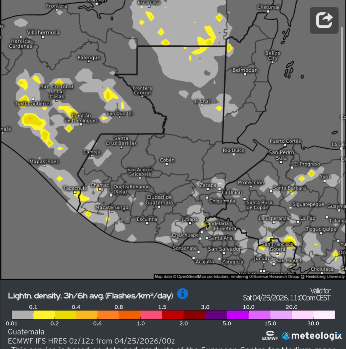The height and width of the screenshot is (349, 346).
Task: Click the Sat 04/25/2026 validity timestamp
Action: point(286,297)
